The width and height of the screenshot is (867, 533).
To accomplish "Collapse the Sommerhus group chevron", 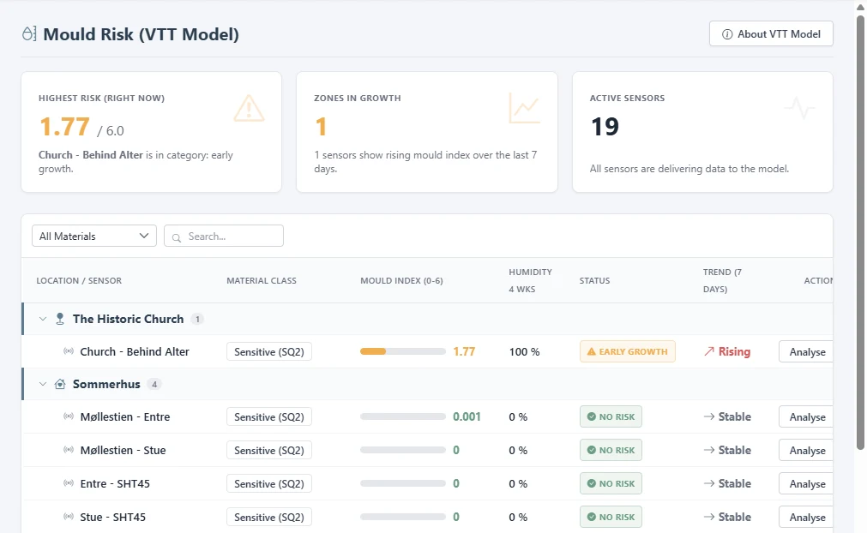I will point(43,384).
